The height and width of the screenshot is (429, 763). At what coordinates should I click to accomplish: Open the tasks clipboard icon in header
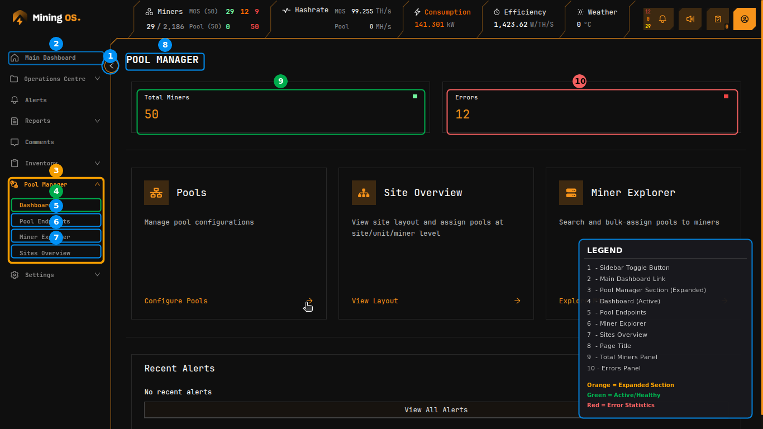[718, 18]
